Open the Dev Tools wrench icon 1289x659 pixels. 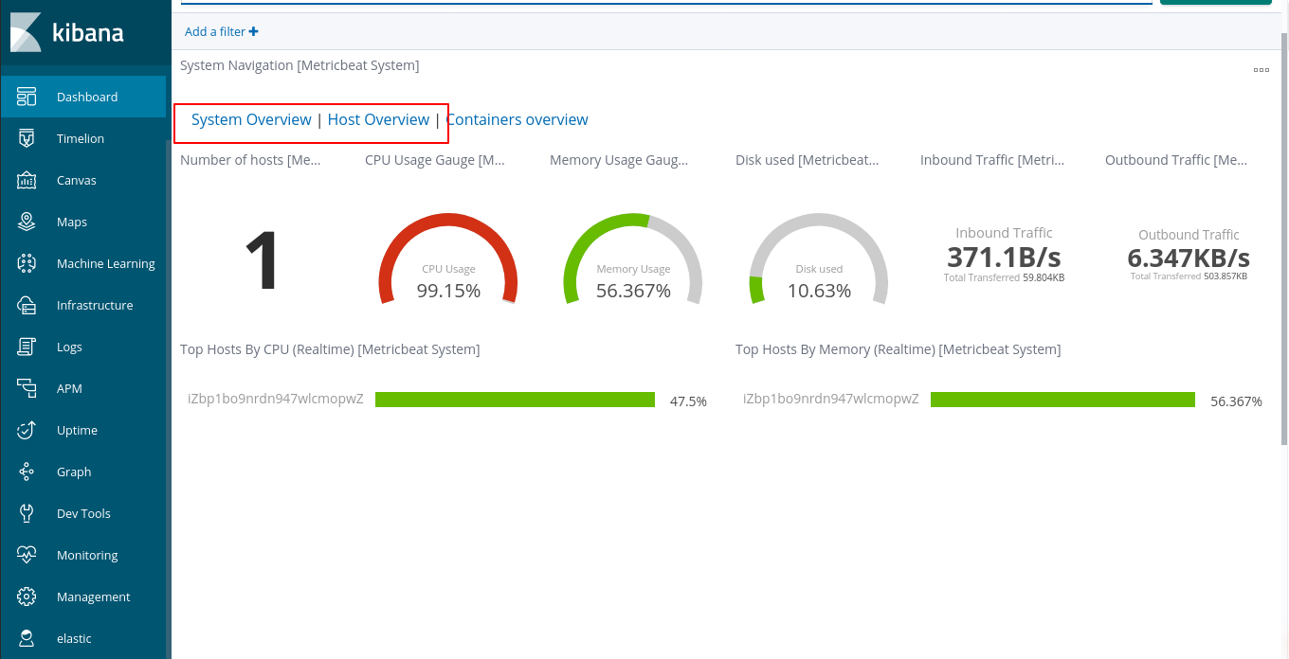pos(27,513)
